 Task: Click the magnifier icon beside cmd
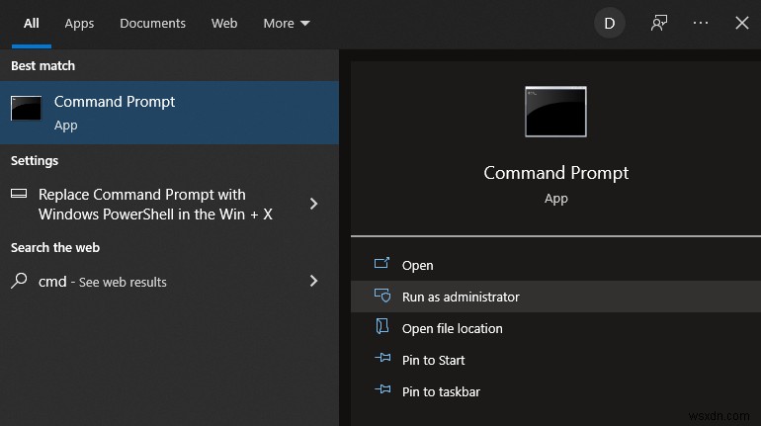19,281
